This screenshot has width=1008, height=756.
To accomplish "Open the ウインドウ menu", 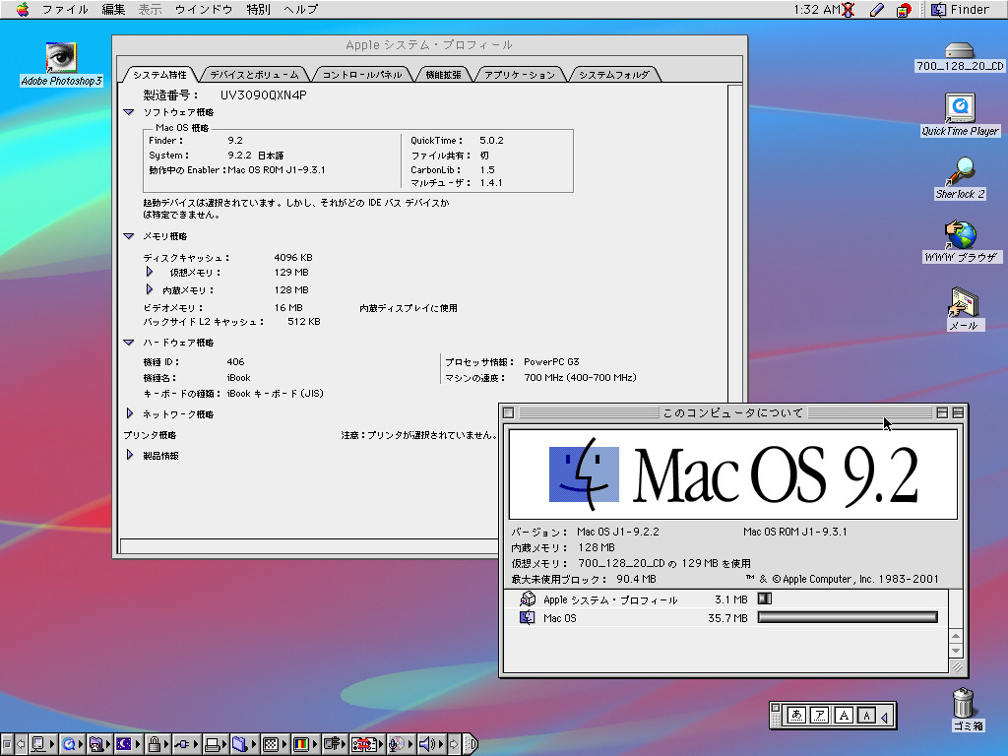I will [x=203, y=9].
